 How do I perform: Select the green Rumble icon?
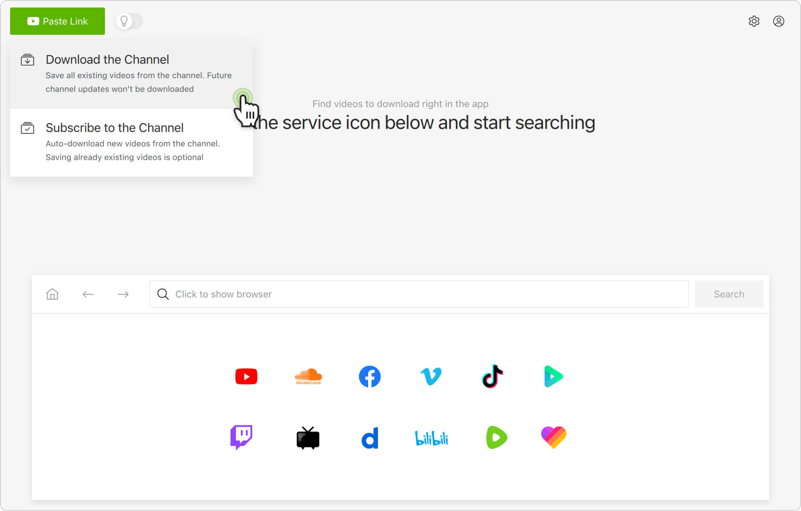point(496,437)
